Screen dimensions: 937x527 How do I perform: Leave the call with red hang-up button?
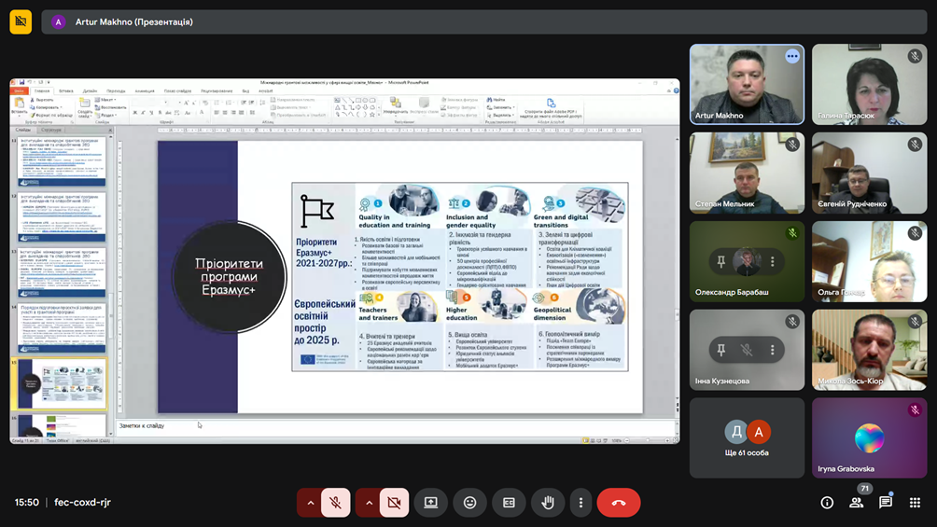tap(619, 503)
